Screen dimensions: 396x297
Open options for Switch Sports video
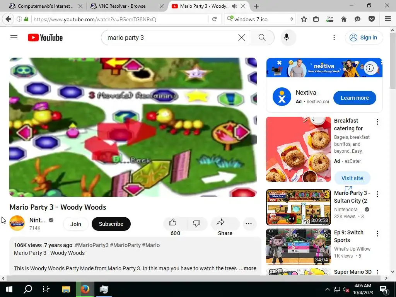[x=377, y=234]
